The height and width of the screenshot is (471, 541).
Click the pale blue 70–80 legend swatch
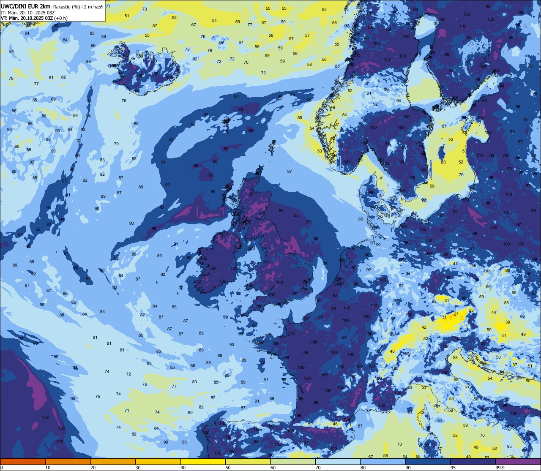tap(338, 462)
